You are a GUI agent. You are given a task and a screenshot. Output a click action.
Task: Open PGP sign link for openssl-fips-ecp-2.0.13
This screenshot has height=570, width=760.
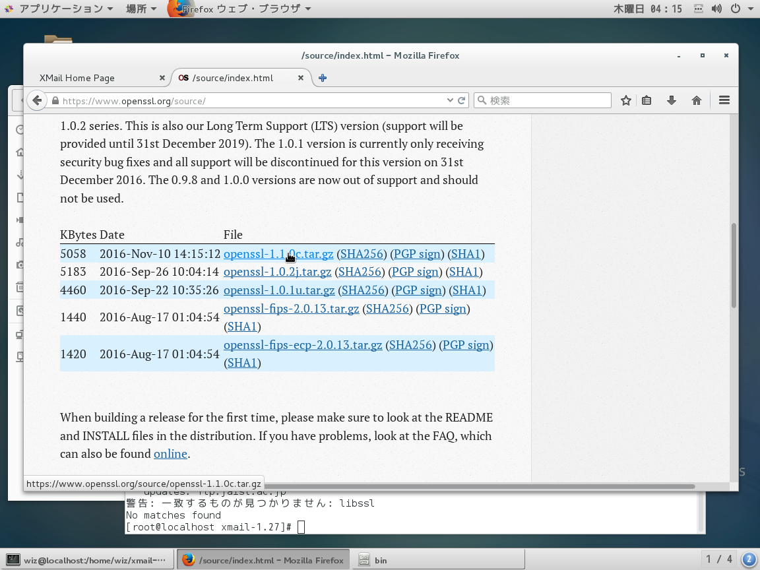(466, 344)
